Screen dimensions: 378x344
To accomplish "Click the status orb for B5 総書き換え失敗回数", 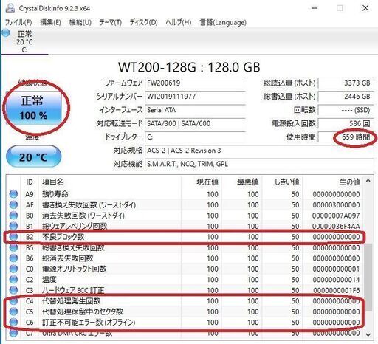I will click(13, 247).
